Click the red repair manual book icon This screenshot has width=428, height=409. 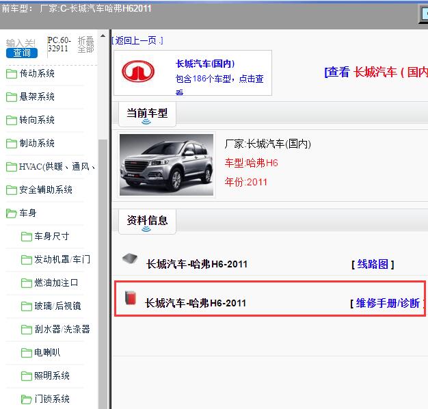pyautogui.click(x=131, y=298)
